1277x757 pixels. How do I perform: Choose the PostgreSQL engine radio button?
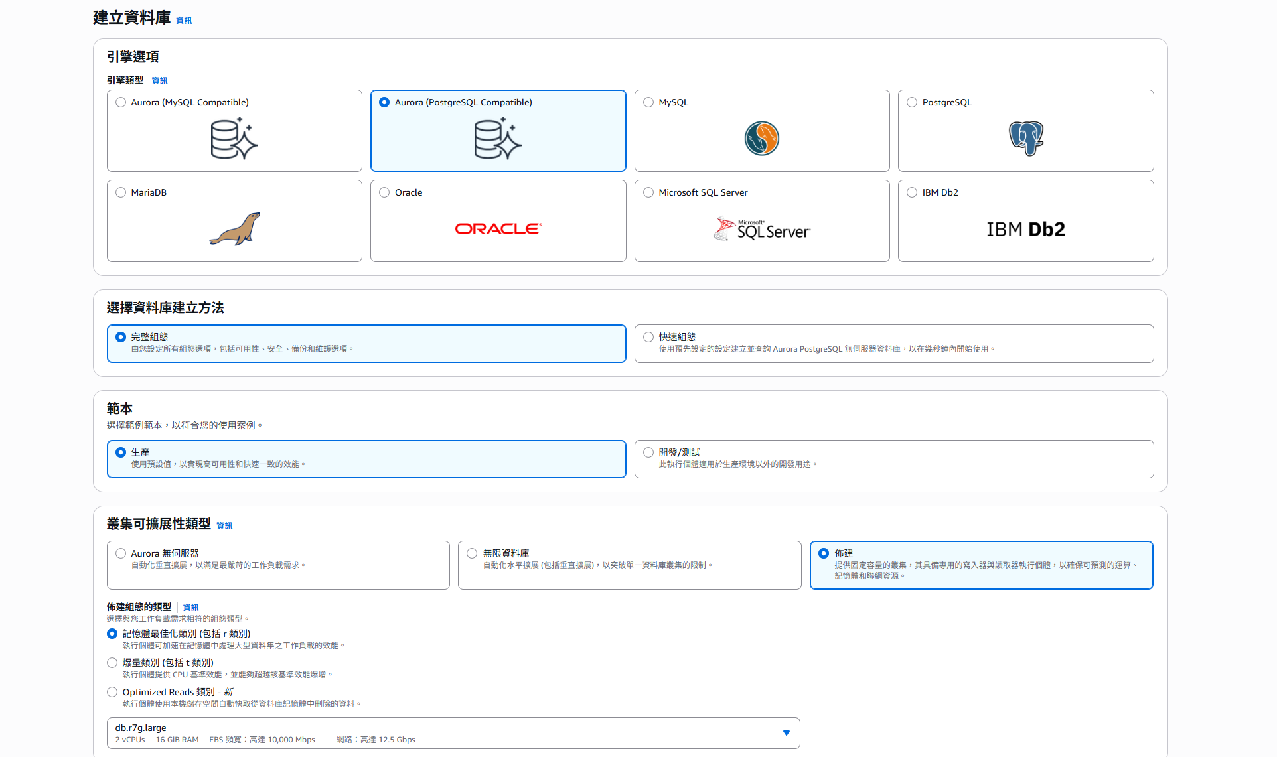pyautogui.click(x=912, y=102)
